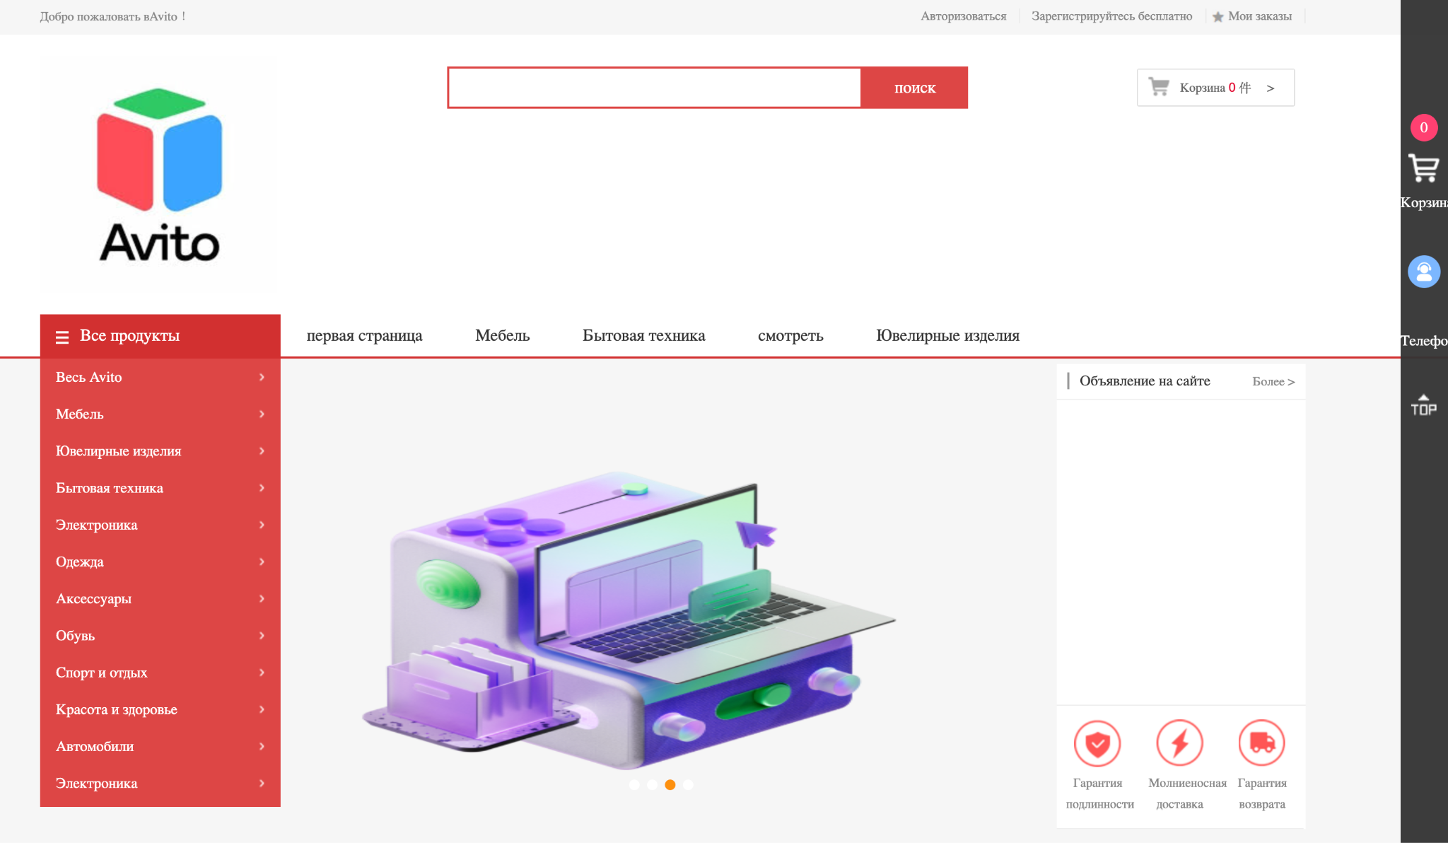Select the second carousel slide dot

click(652, 784)
